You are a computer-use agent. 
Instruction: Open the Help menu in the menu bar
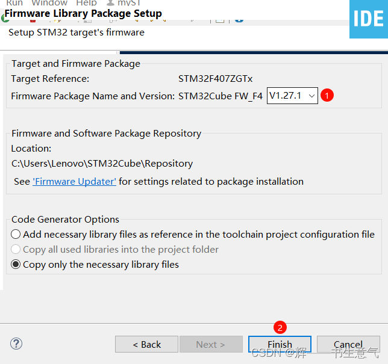tap(86, 3)
